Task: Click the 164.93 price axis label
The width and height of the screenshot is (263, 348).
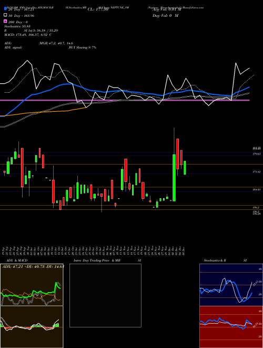Action: click(256, 190)
